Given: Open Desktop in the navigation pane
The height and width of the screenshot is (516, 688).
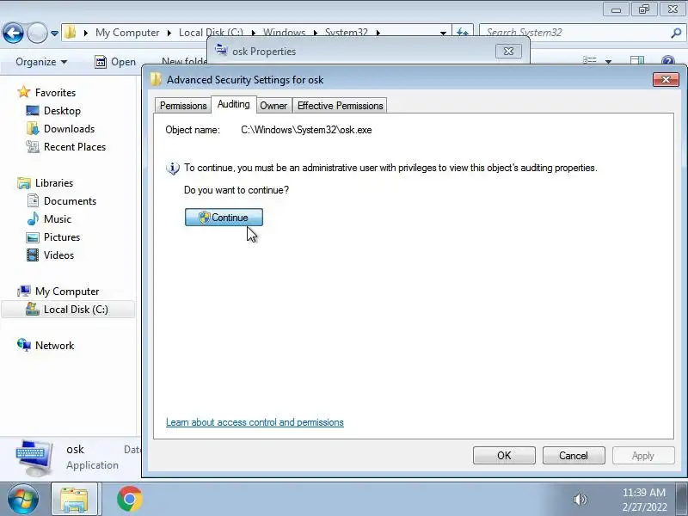Looking at the screenshot, I should (62, 111).
